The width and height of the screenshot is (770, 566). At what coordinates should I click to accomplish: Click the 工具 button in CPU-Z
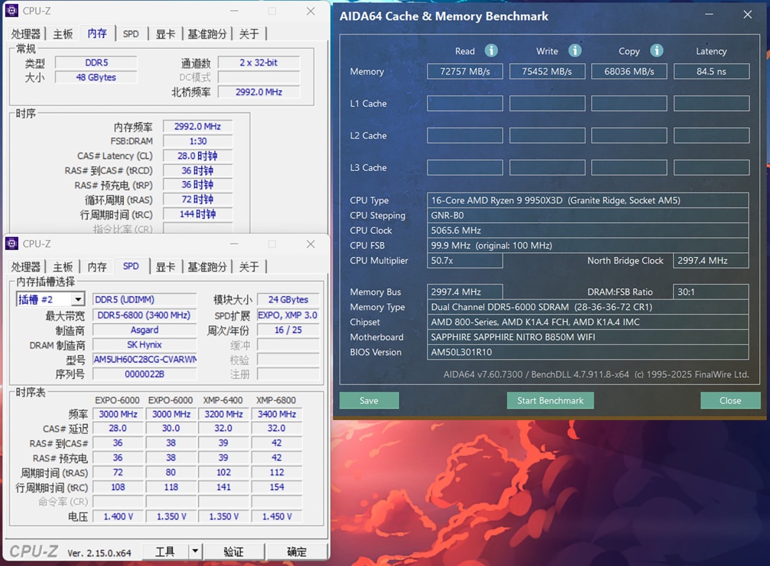tap(165, 551)
